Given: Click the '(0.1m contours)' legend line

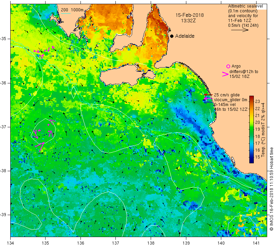Looking at the screenshot, I should pyautogui.click(x=243, y=11).
